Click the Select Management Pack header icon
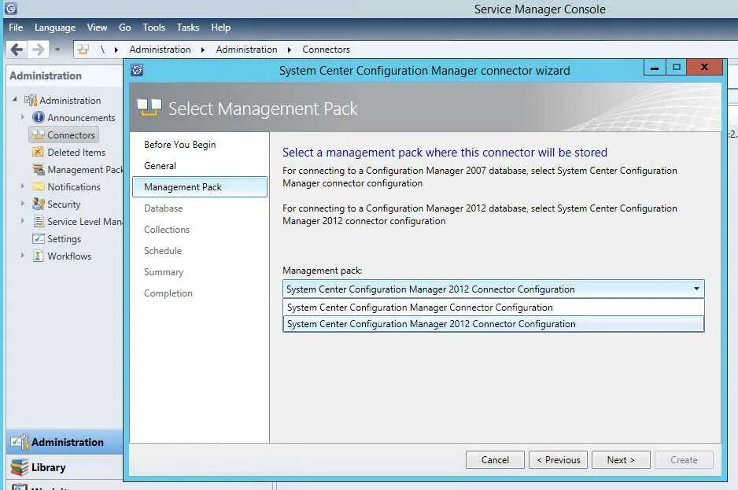Image resolution: width=738 pixels, height=490 pixels. click(x=149, y=107)
